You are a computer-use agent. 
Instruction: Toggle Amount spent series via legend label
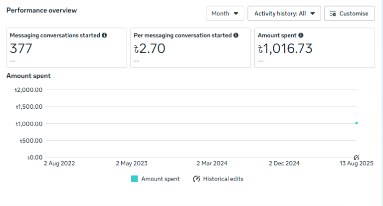tap(160, 179)
